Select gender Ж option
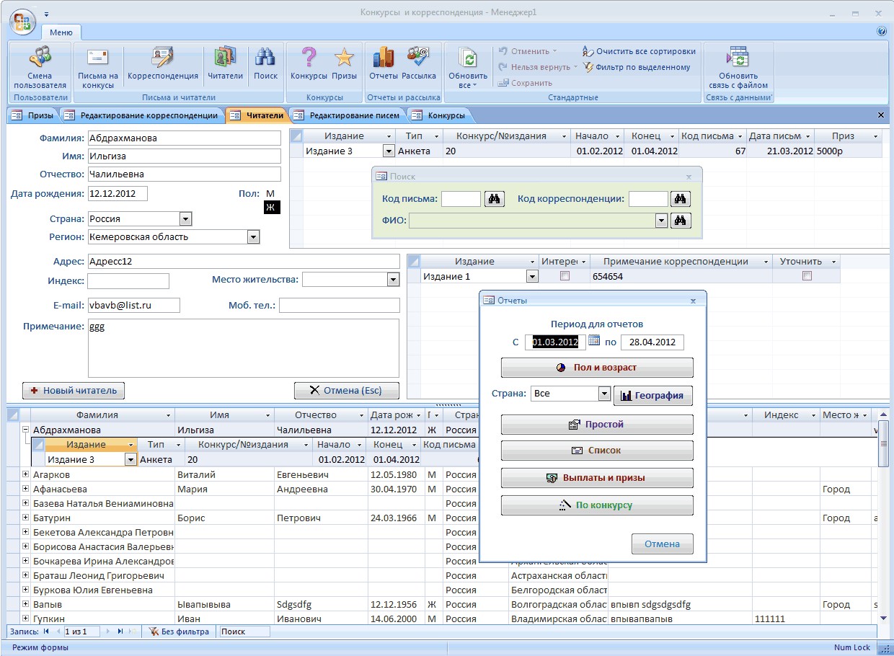894x656 pixels. [271, 208]
